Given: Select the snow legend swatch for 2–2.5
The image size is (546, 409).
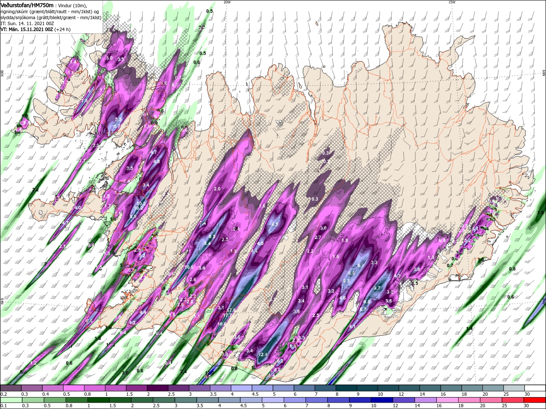Looking at the screenshot, I should pos(157,388).
